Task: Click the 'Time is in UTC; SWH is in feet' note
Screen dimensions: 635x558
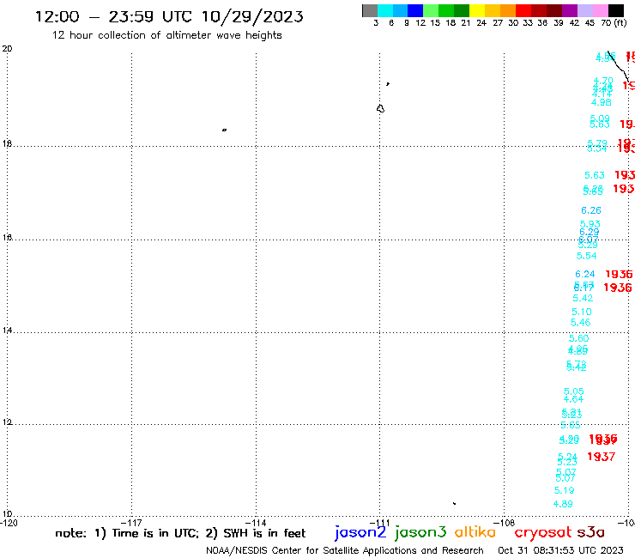Action: tap(180, 533)
